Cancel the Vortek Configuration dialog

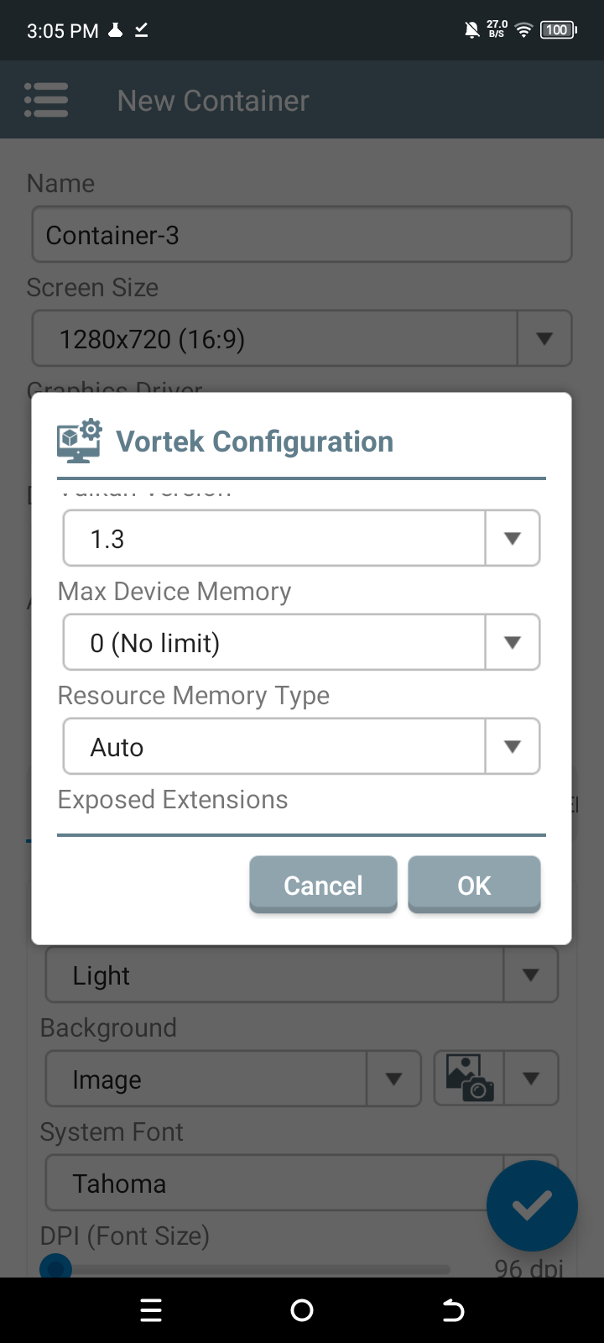[x=323, y=885]
